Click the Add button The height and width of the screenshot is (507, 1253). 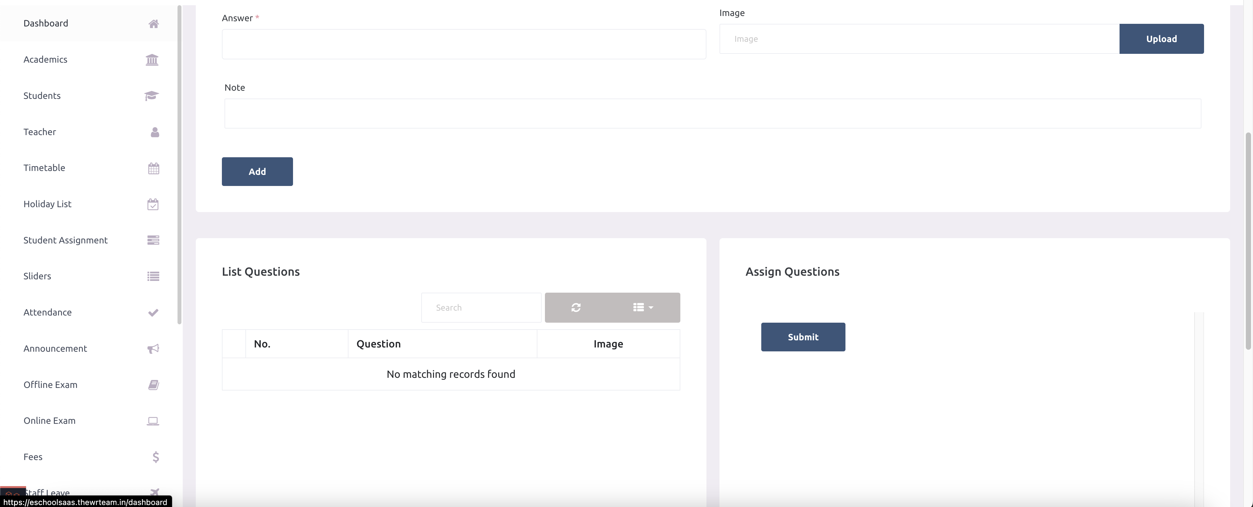click(x=257, y=171)
